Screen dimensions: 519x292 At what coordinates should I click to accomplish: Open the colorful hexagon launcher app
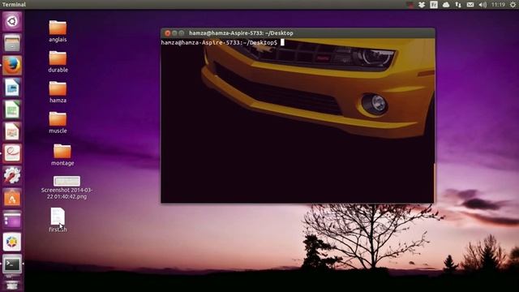pos(12,242)
